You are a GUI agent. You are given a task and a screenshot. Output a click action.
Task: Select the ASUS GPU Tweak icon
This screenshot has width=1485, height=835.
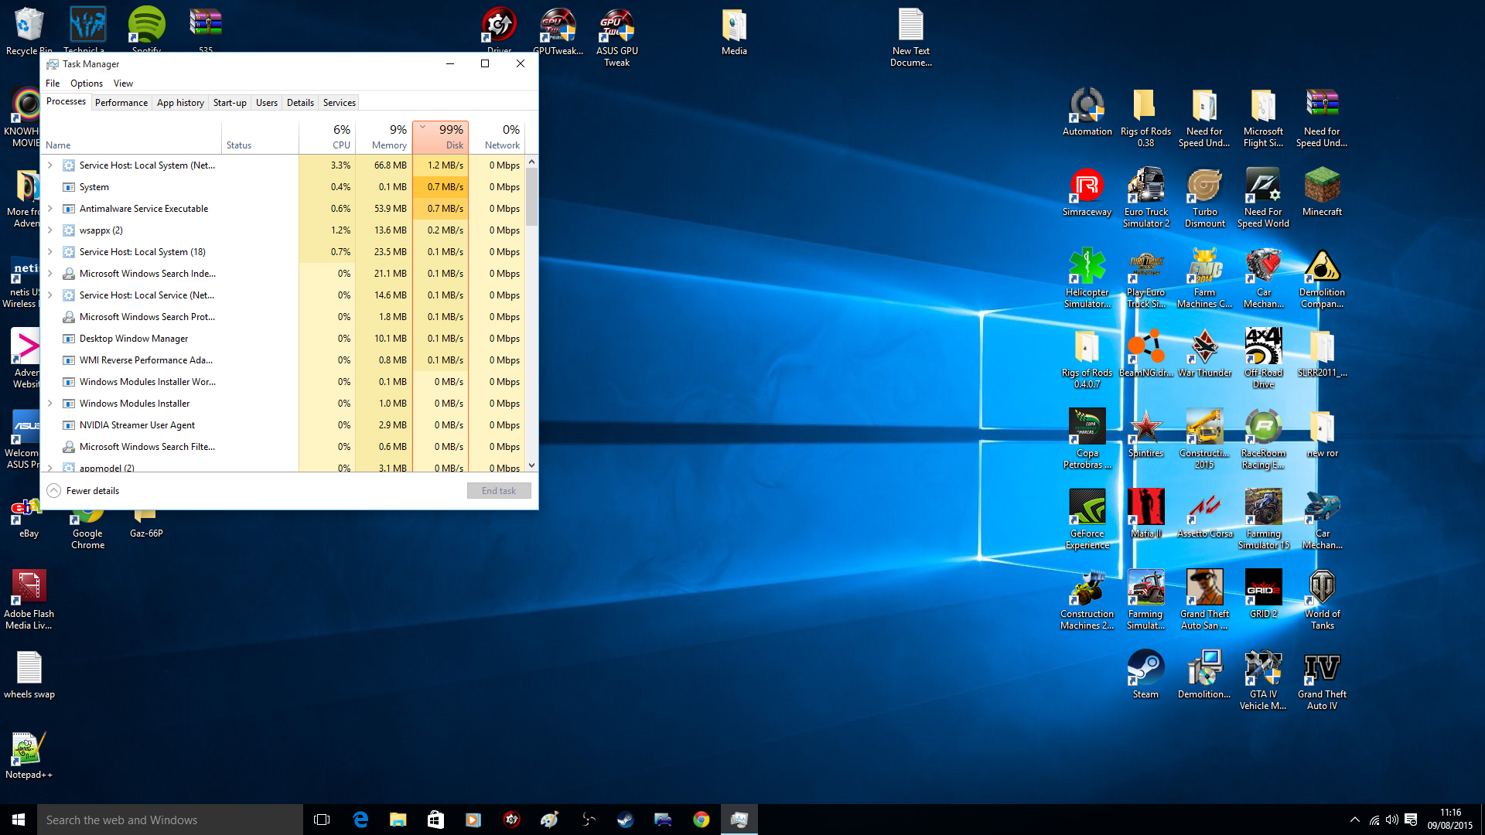click(616, 37)
